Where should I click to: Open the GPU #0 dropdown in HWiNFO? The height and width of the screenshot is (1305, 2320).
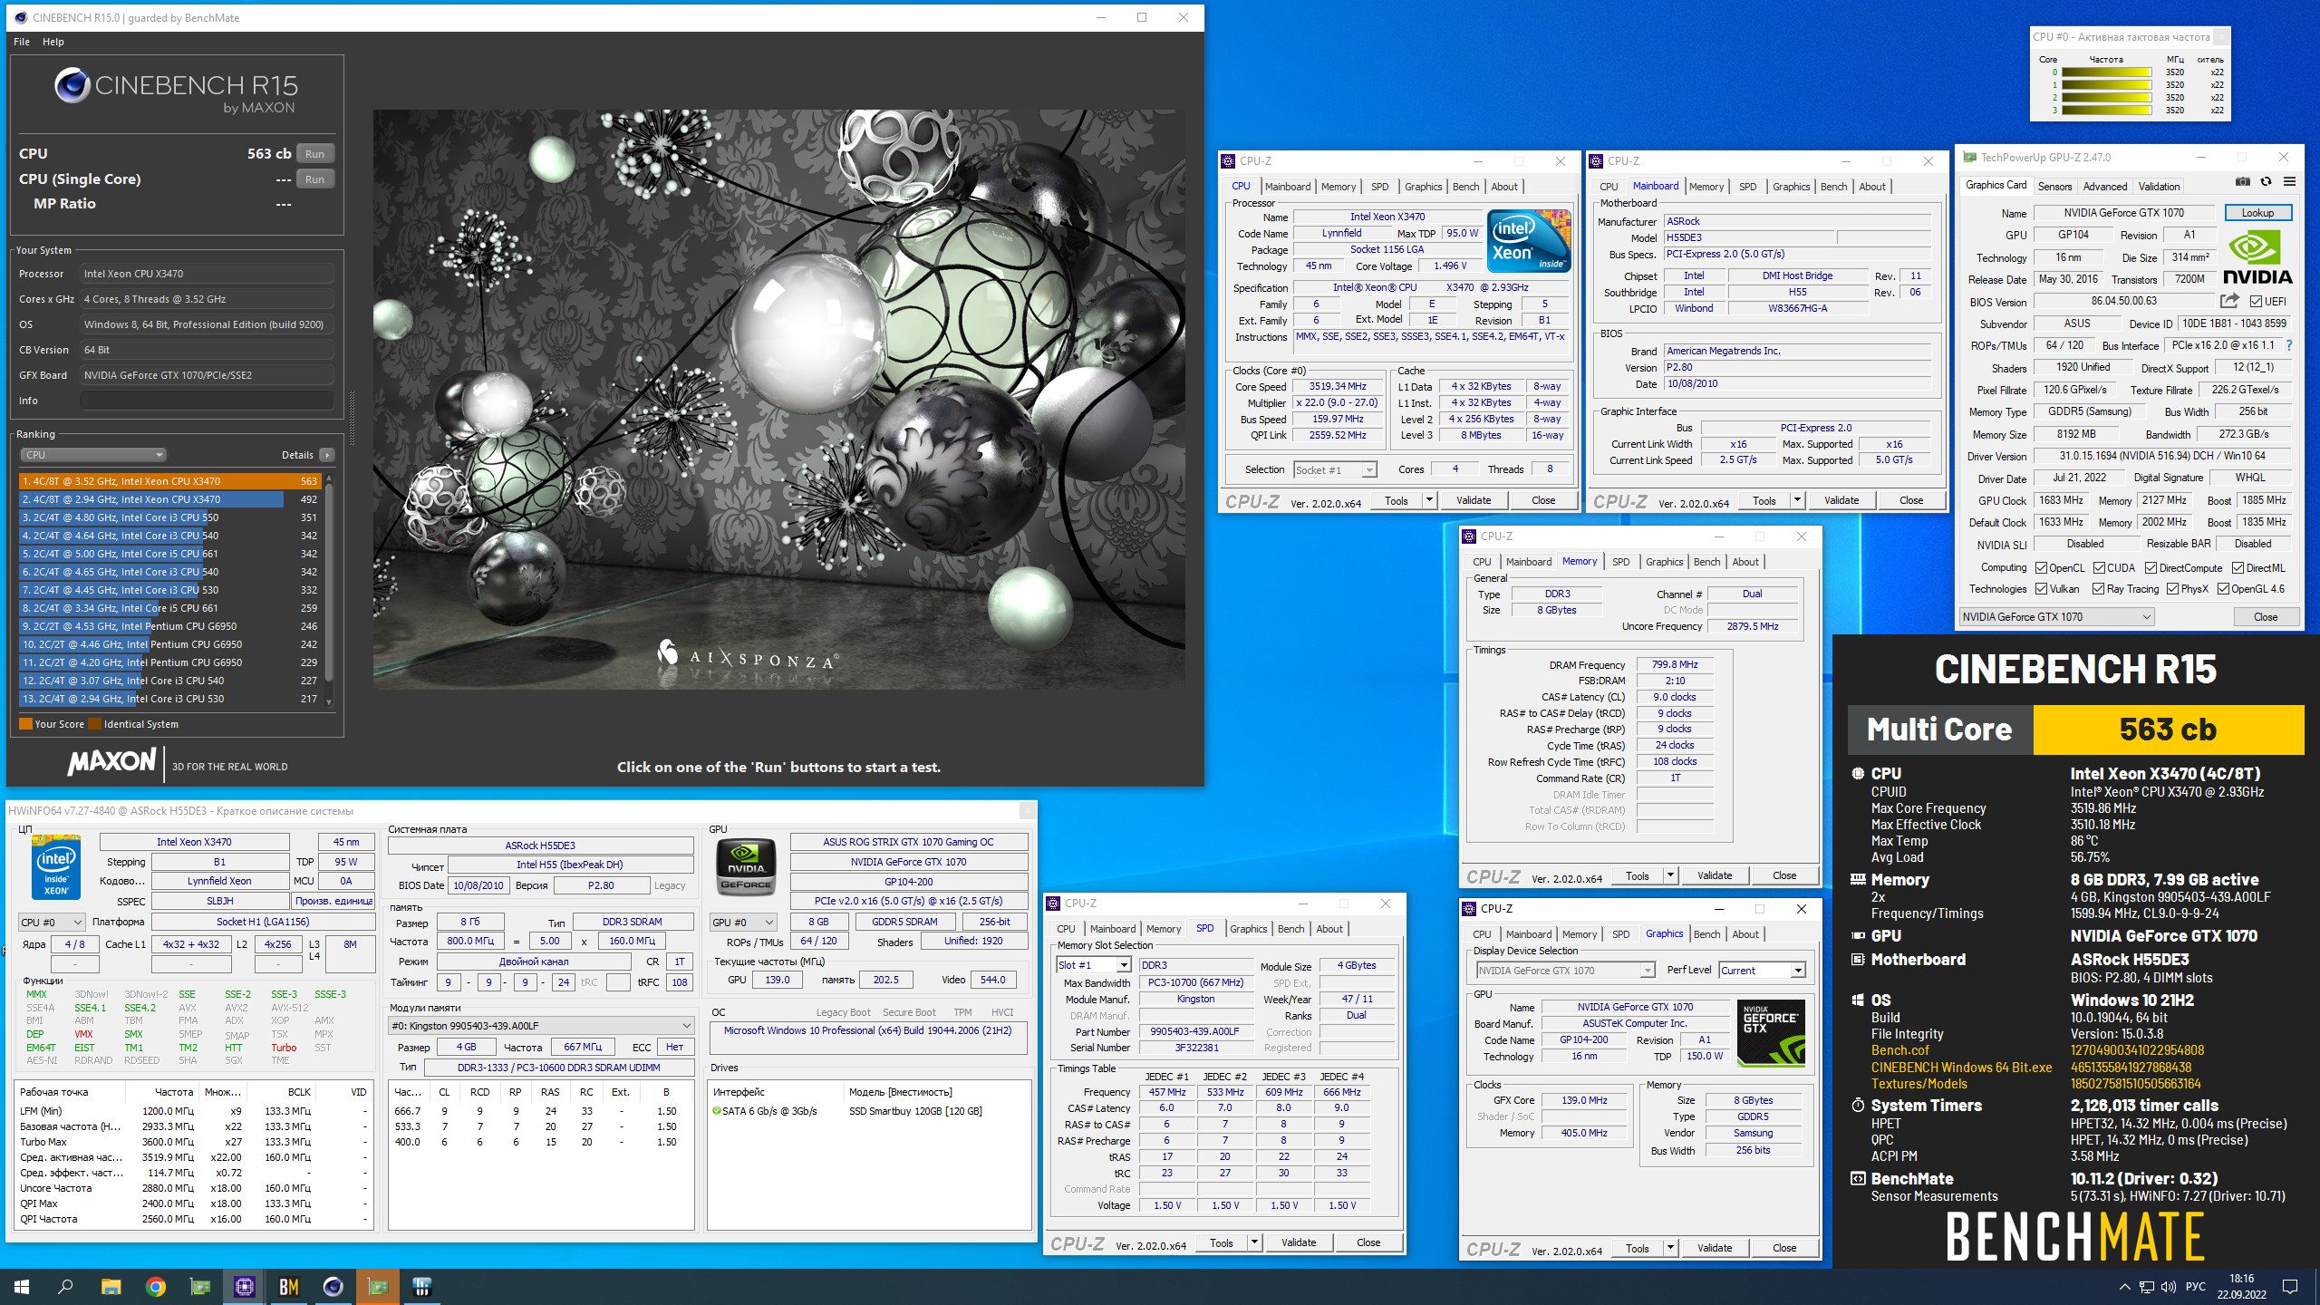(743, 923)
